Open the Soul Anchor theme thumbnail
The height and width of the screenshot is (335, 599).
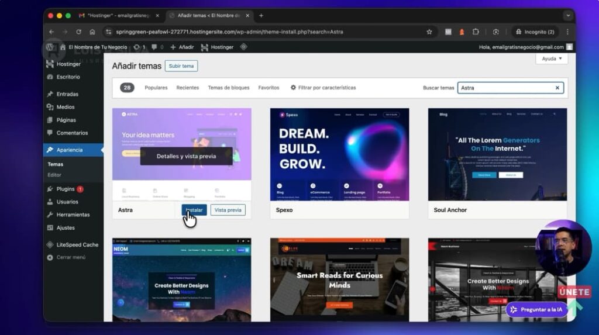click(497, 154)
